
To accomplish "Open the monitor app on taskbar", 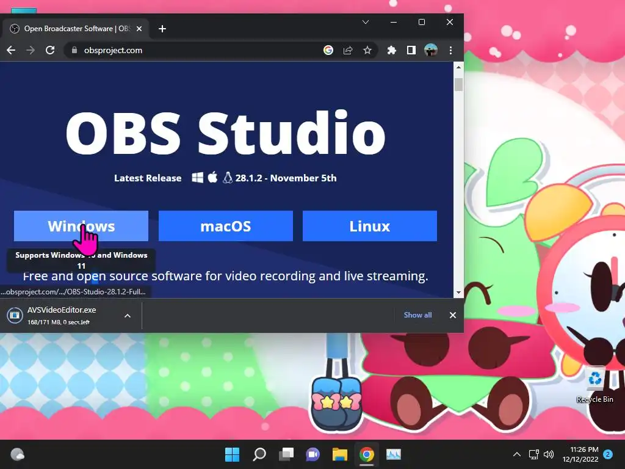I will pyautogui.click(x=394, y=454).
